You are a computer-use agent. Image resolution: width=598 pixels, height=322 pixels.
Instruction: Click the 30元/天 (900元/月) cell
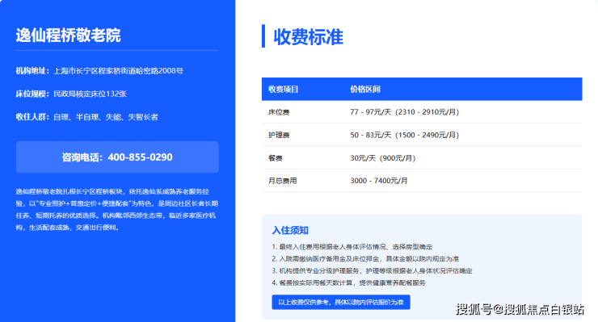click(383, 157)
